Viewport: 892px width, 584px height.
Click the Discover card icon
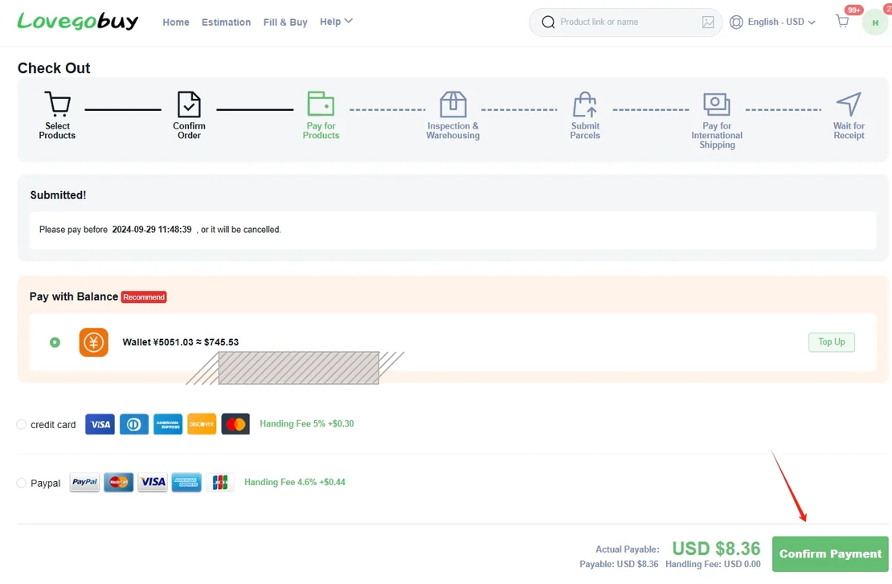pyautogui.click(x=202, y=424)
